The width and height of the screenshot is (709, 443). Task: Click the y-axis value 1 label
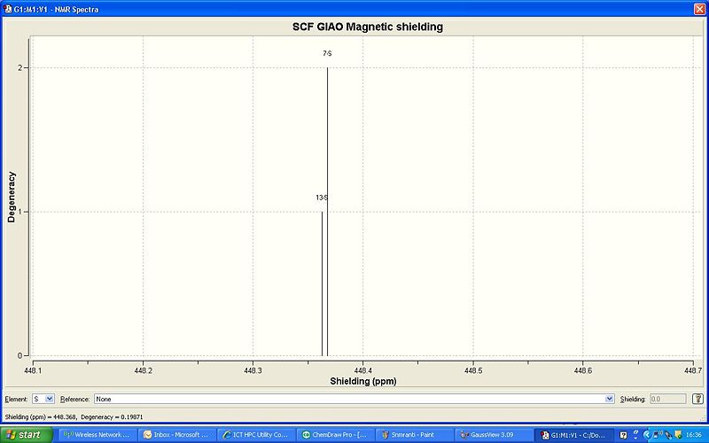pos(19,212)
